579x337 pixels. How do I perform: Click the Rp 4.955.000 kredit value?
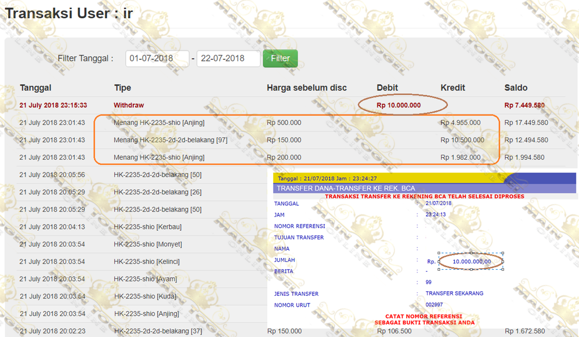click(x=460, y=122)
